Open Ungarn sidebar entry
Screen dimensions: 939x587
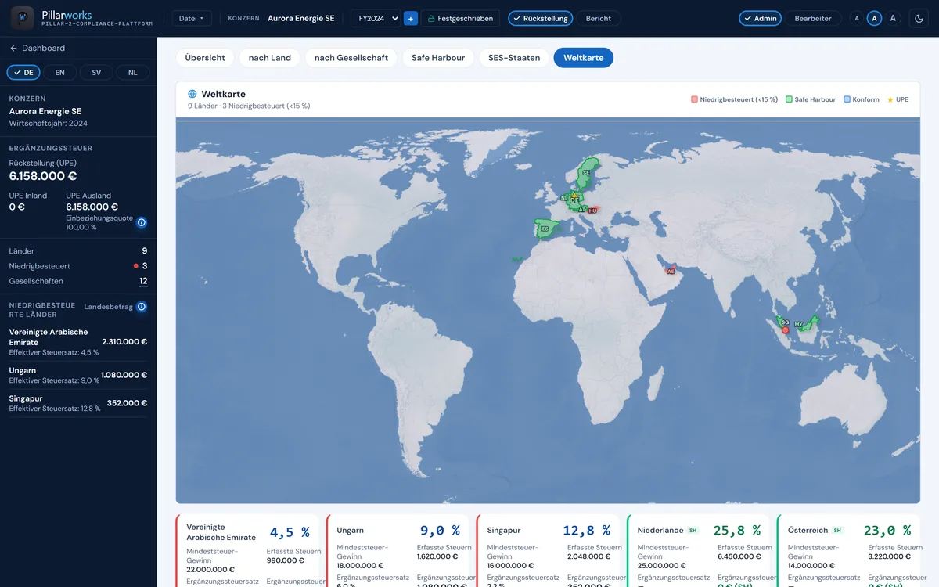click(x=78, y=376)
